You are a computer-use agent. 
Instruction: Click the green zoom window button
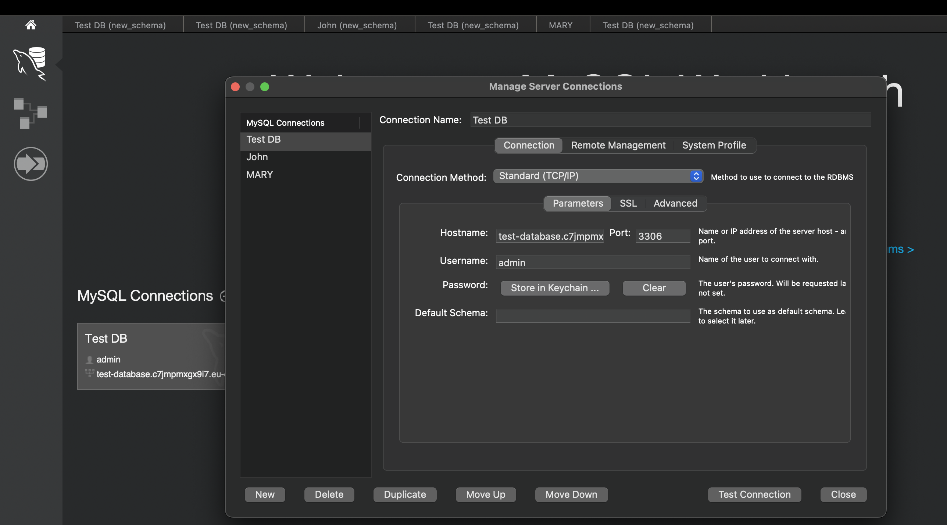265,87
